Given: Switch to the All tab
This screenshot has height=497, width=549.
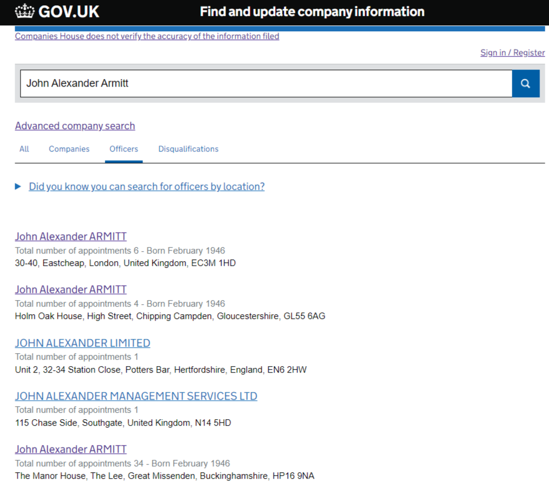Looking at the screenshot, I should point(24,149).
